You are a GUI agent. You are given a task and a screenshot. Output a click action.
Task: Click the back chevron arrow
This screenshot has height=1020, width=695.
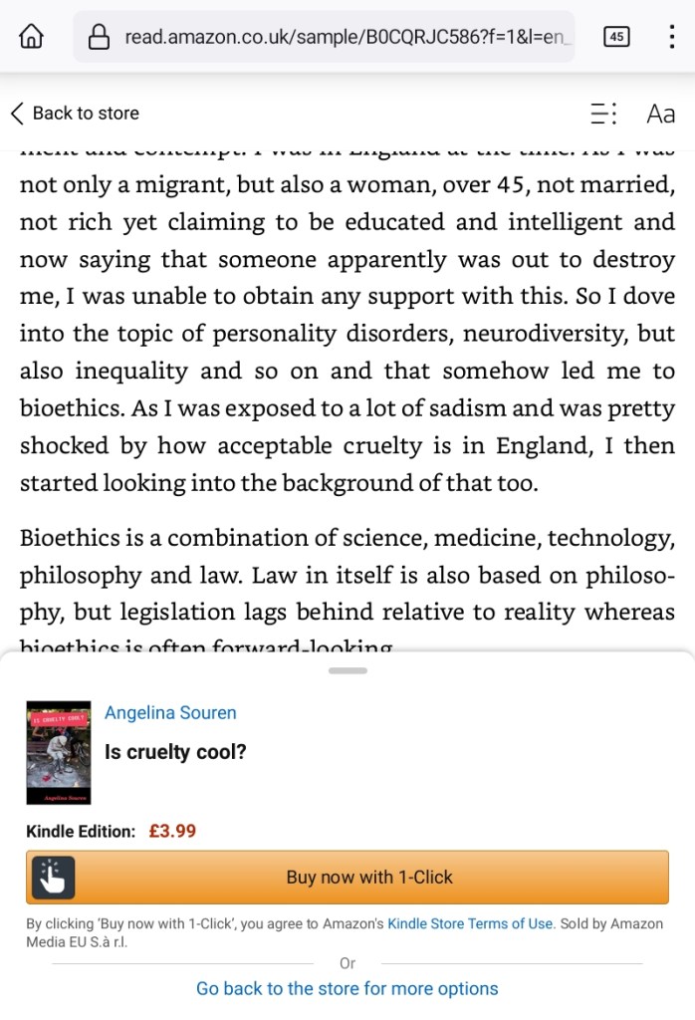17,113
